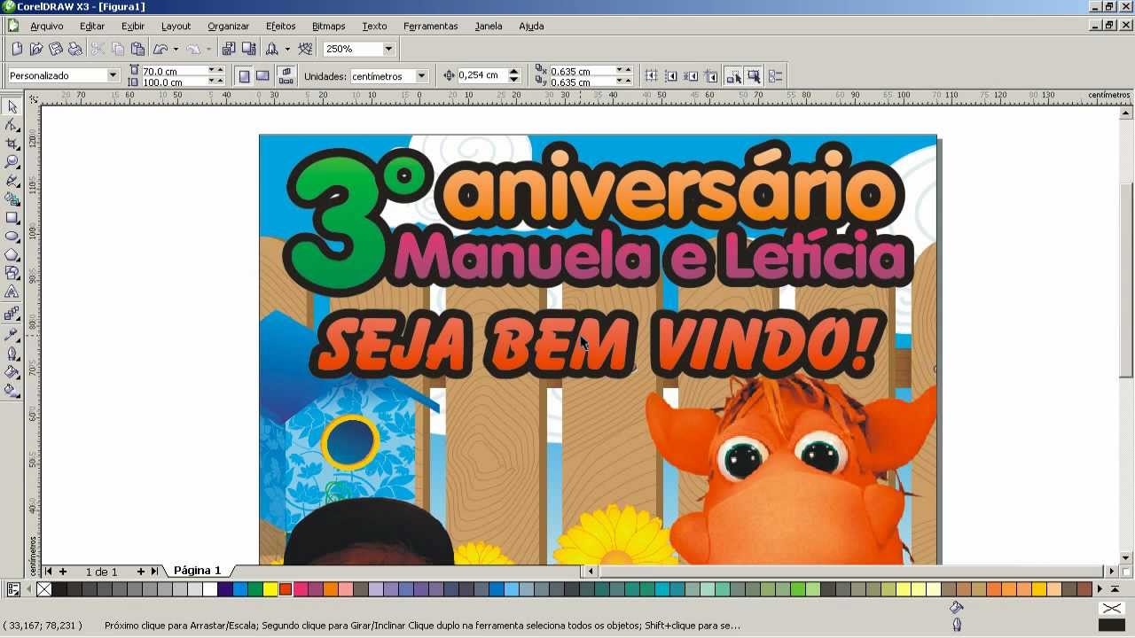Select the Ellipse tool
The width and height of the screenshot is (1135, 638).
click(12, 237)
